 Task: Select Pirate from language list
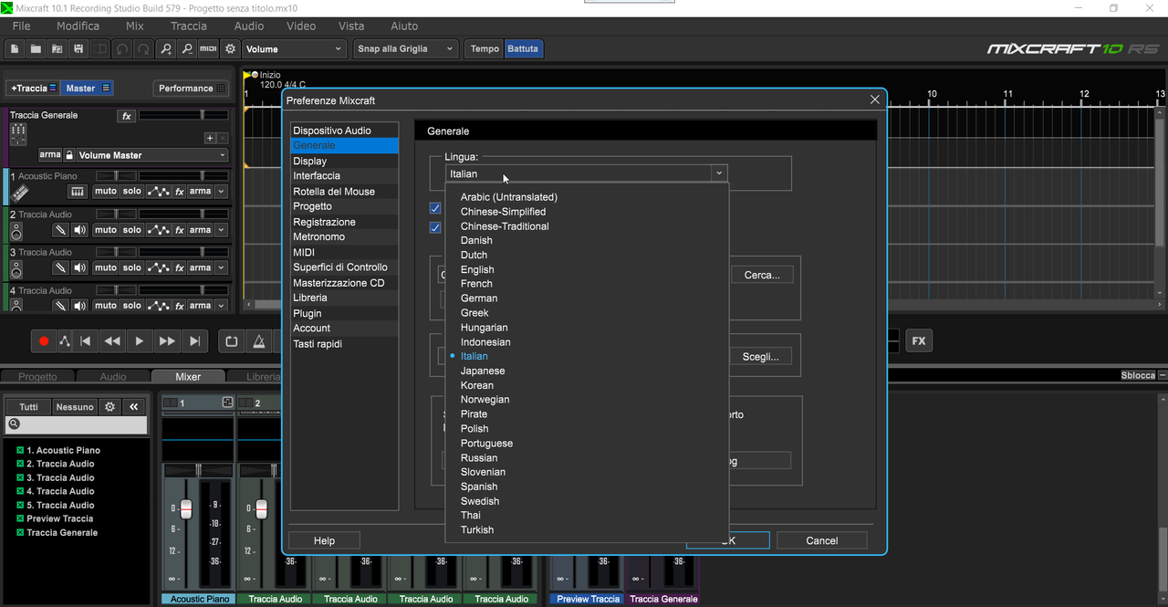click(x=474, y=413)
